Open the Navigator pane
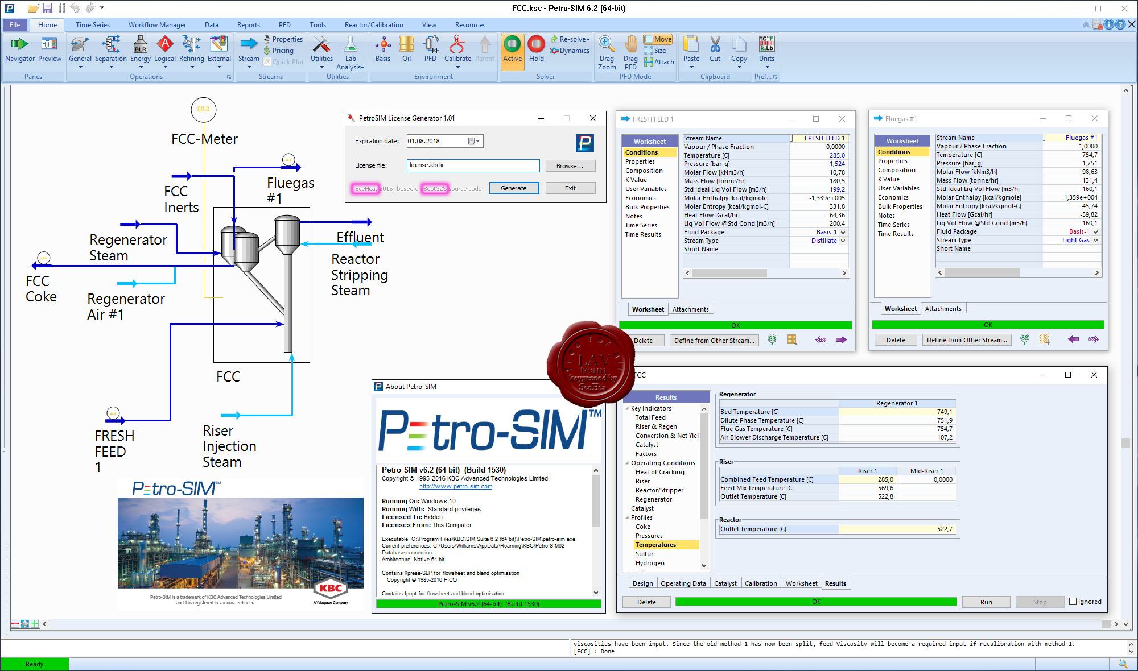The width and height of the screenshot is (1138, 671). tap(20, 49)
